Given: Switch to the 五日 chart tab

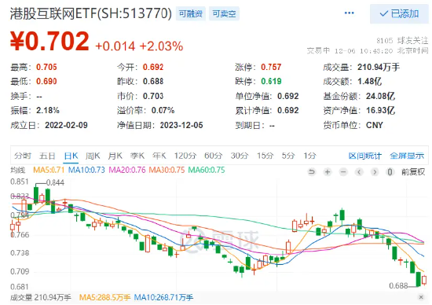Looking at the screenshot, I should [x=47, y=156].
